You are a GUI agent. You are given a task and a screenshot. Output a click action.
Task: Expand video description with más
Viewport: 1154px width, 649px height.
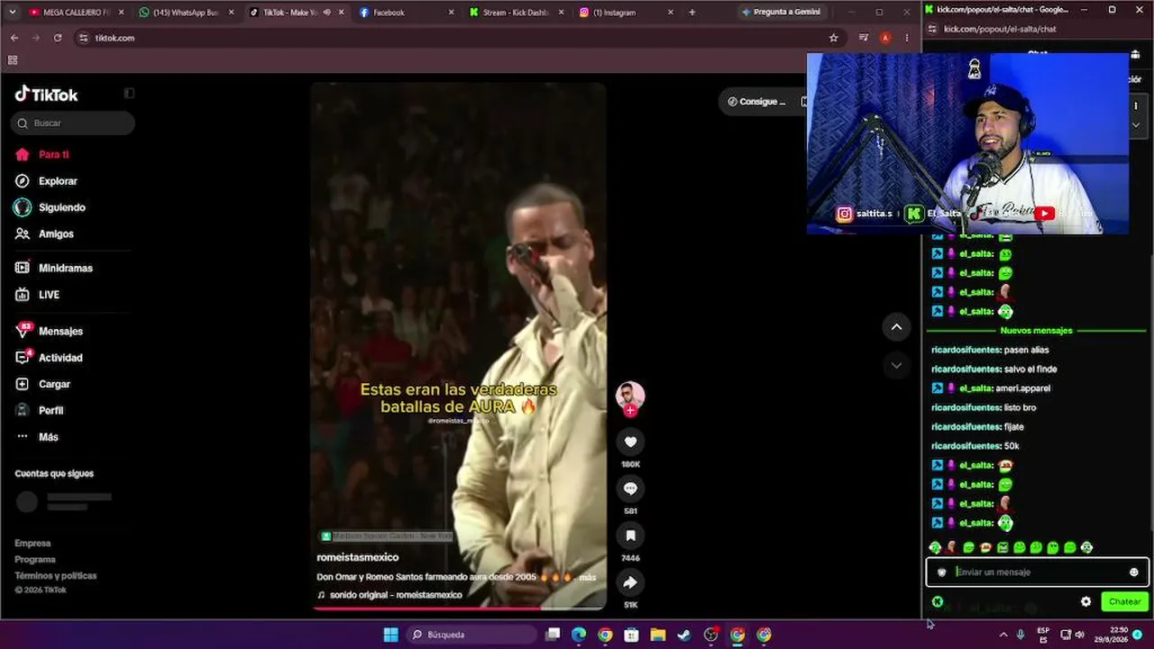588,577
